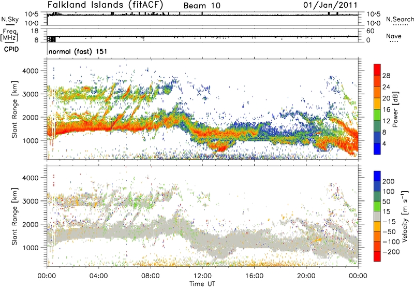
Task: Click inside the velocity range-time plot
Action: [202, 216]
